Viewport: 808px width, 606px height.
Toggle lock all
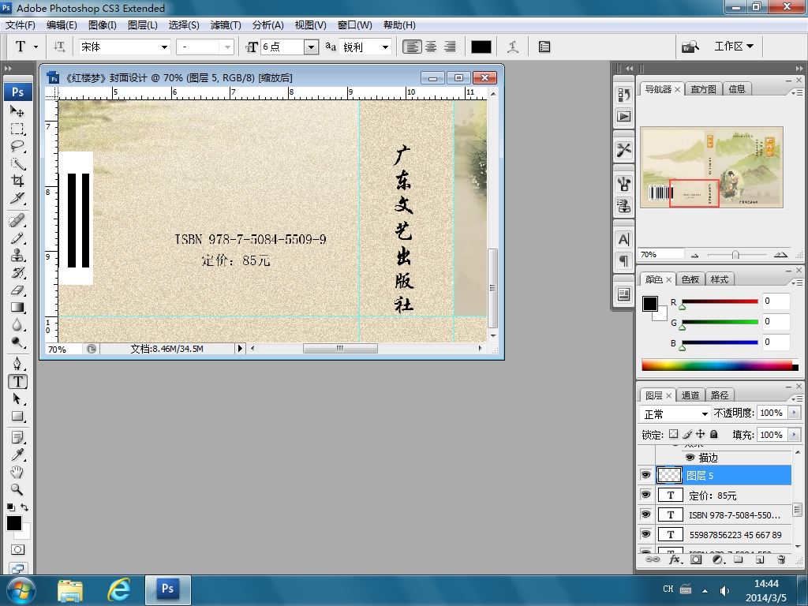713,435
